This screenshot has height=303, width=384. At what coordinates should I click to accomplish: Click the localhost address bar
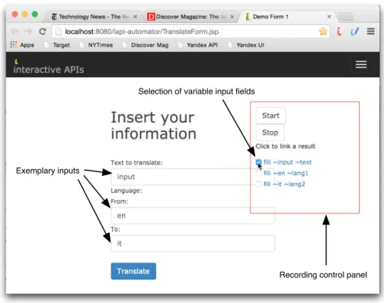pyautogui.click(x=190, y=31)
